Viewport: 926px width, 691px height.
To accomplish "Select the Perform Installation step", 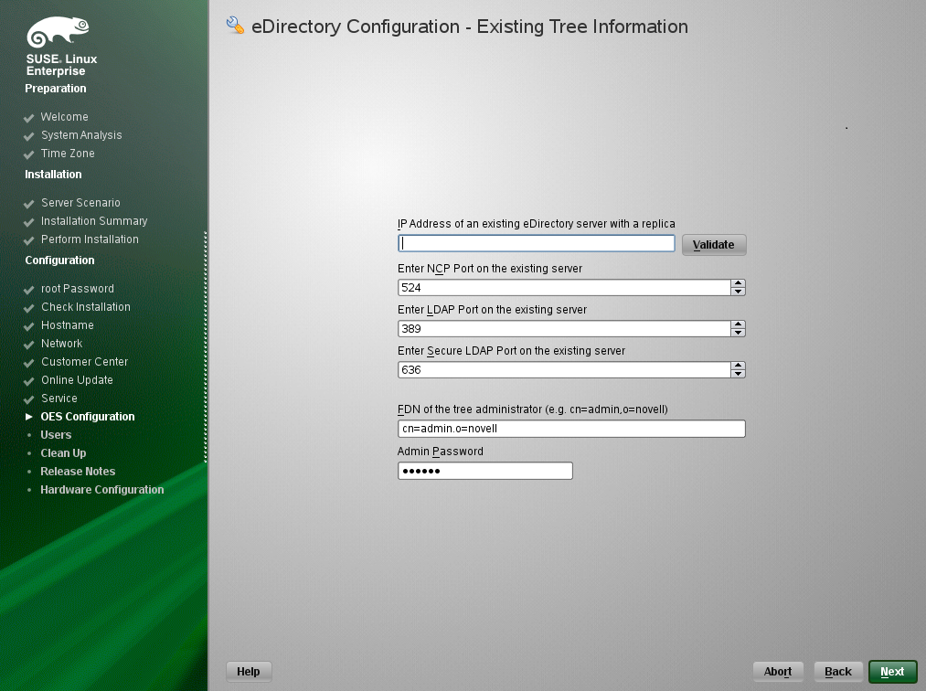I will pos(90,239).
